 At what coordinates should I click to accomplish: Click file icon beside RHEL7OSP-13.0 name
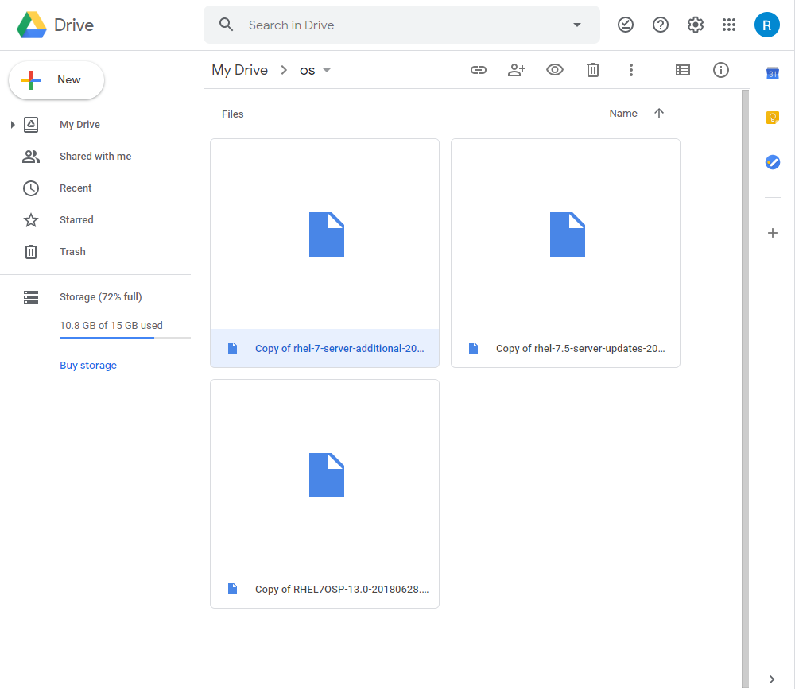click(232, 589)
